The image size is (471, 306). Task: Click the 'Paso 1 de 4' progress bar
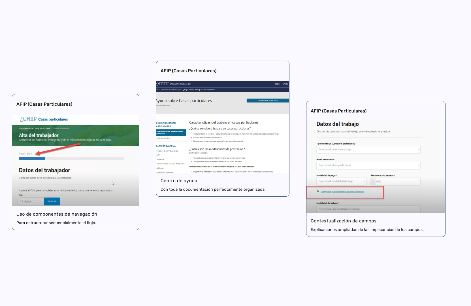point(71,159)
